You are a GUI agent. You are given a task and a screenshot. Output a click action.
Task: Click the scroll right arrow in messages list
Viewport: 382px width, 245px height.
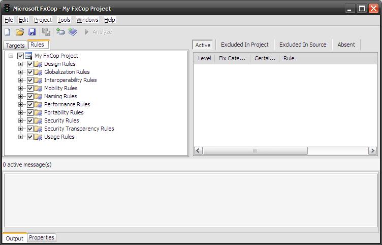point(372,151)
